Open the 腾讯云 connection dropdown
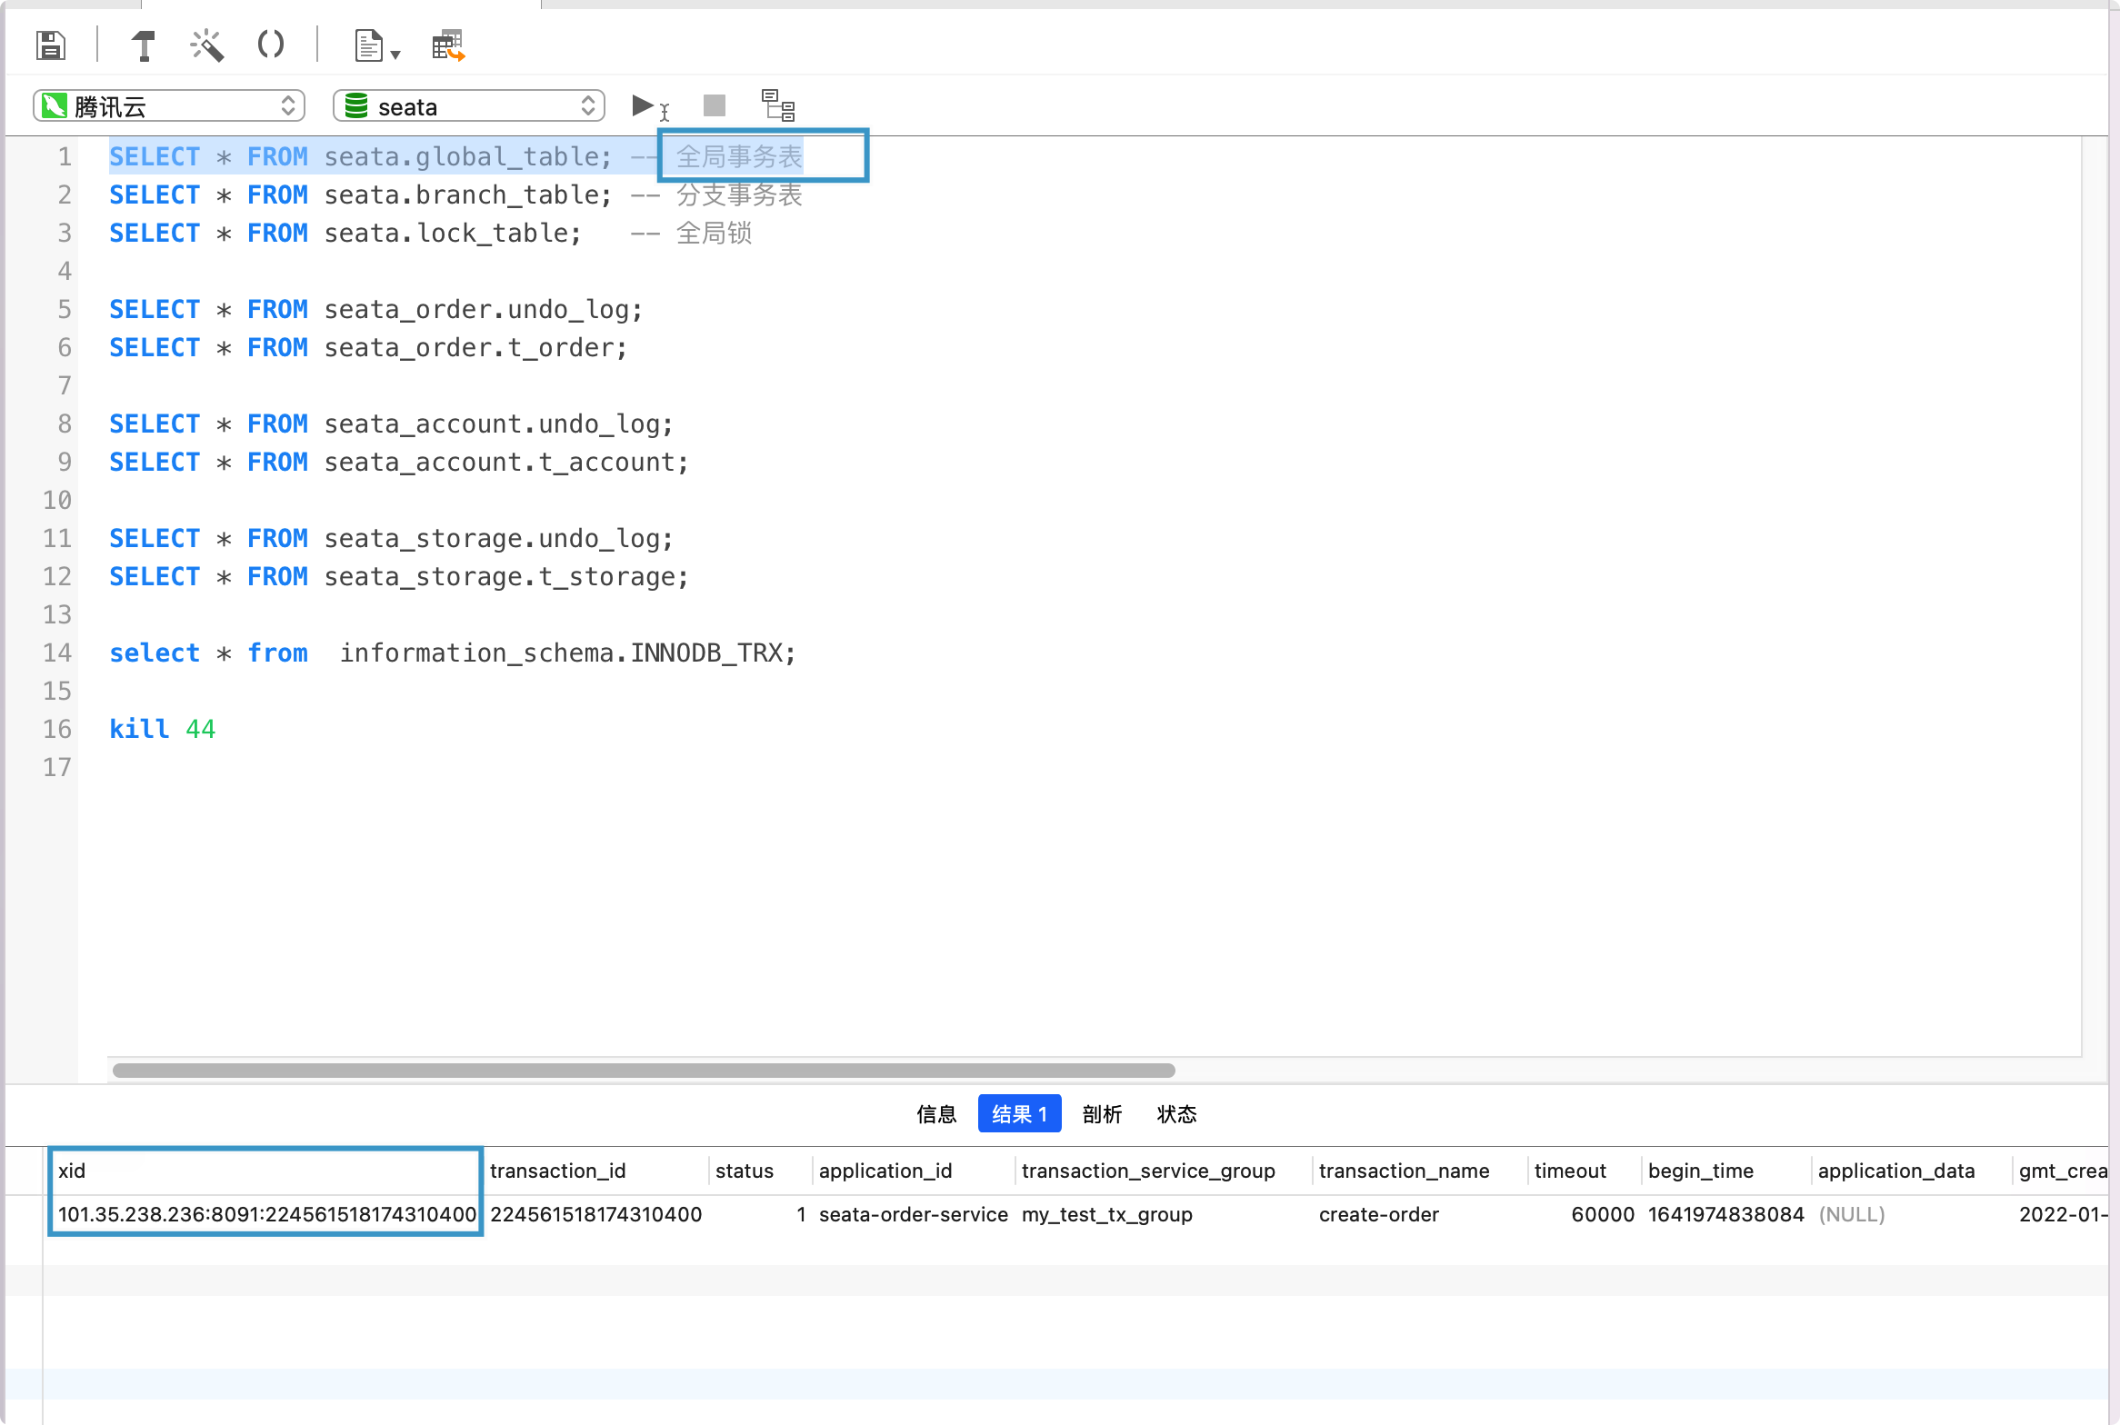 click(169, 106)
